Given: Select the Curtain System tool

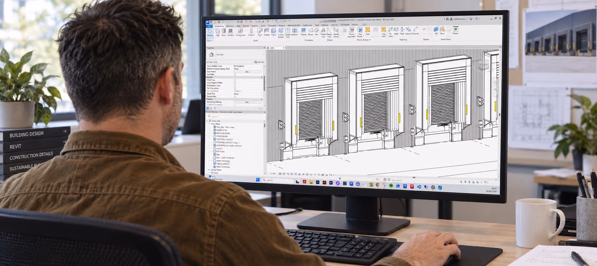Looking at the screenshot, I should pyautogui.click(x=281, y=33).
